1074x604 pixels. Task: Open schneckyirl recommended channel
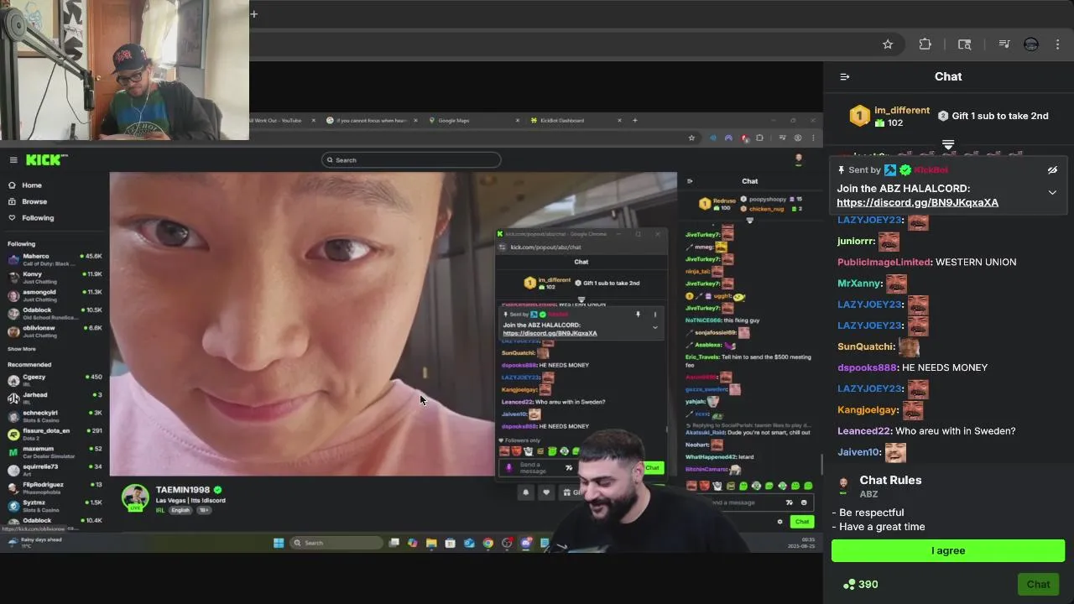[x=55, y=416]
